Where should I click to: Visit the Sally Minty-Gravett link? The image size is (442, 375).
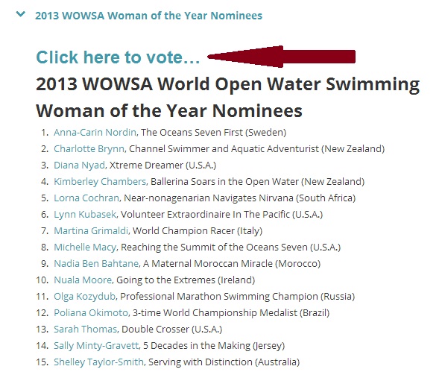click(x=96, y=345)
